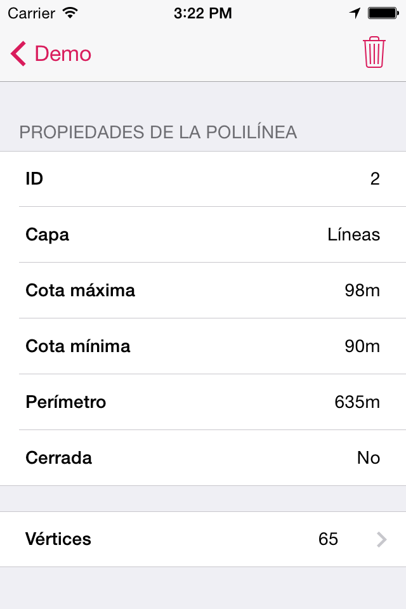Viewport: 406px width, 609px height.
Task: Select the Capa row label
Action: point(47,235)
